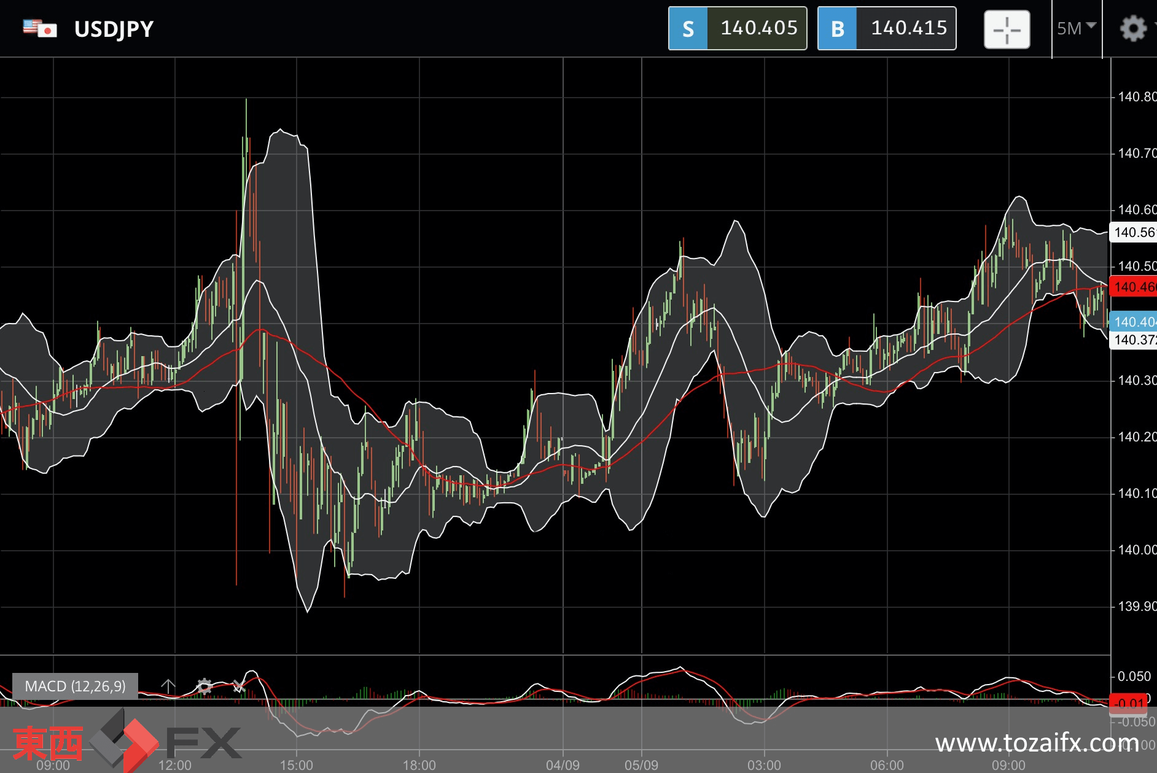This screenshot has height=773, width=1157.
Task: Open the USDJPY symbol selector
Action: (114, 29)
